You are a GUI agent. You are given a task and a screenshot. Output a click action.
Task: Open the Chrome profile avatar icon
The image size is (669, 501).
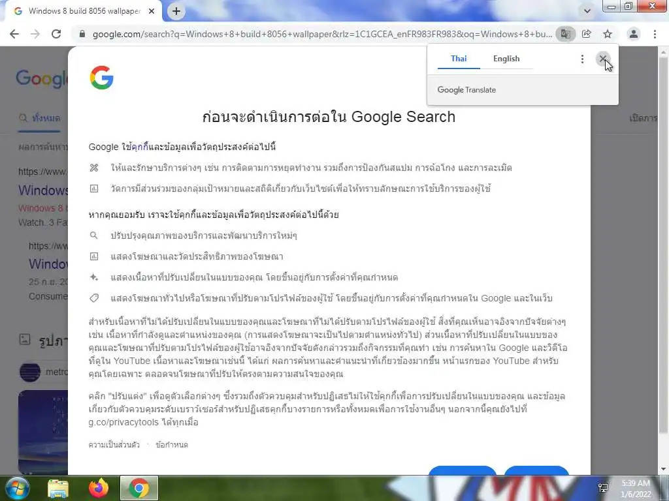click(634, 34)
